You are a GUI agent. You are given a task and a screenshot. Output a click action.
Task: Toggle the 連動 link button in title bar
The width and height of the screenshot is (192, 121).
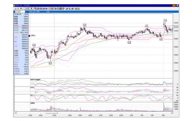[x=174, y=6]
